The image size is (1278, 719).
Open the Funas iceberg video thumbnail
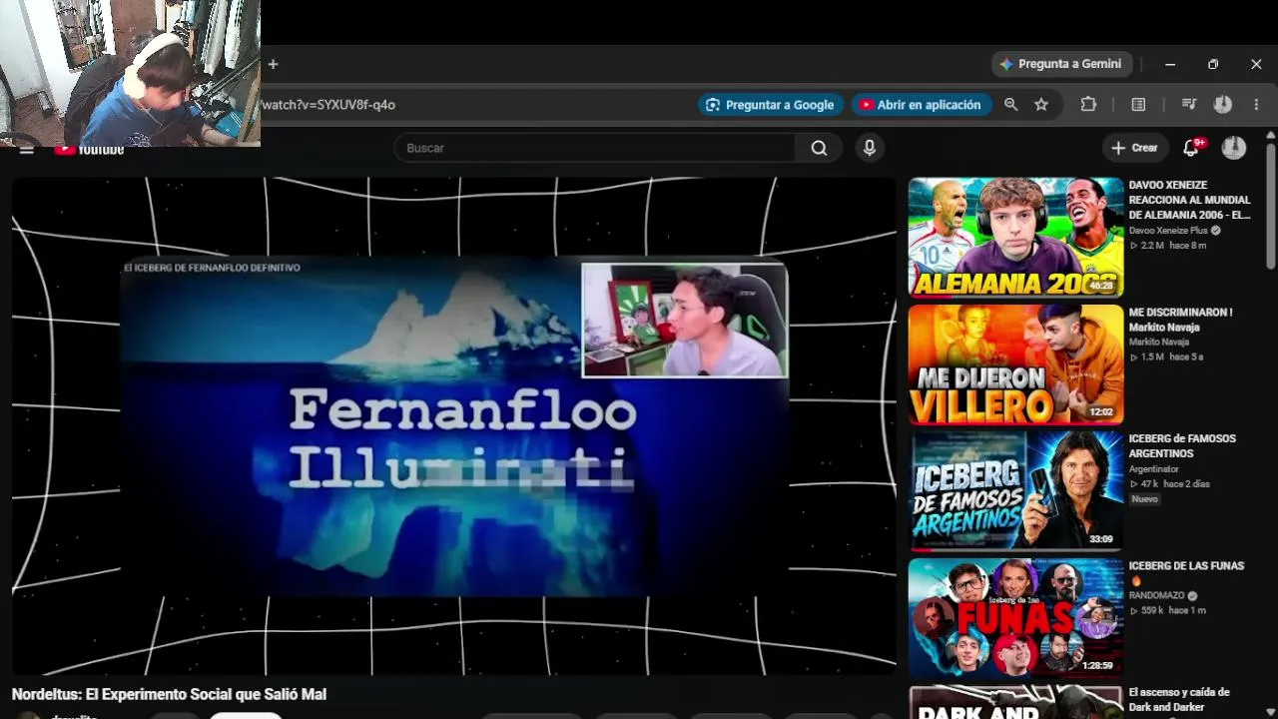1015,618
